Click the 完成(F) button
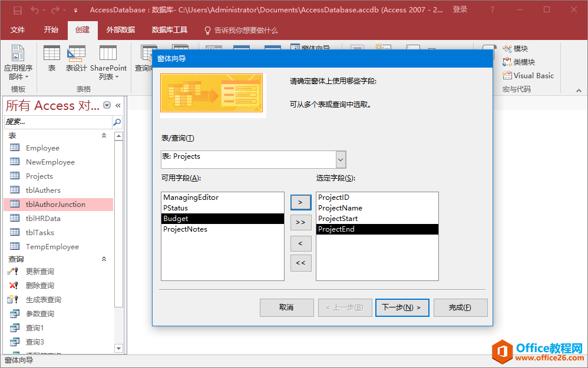 coord(461,307)
